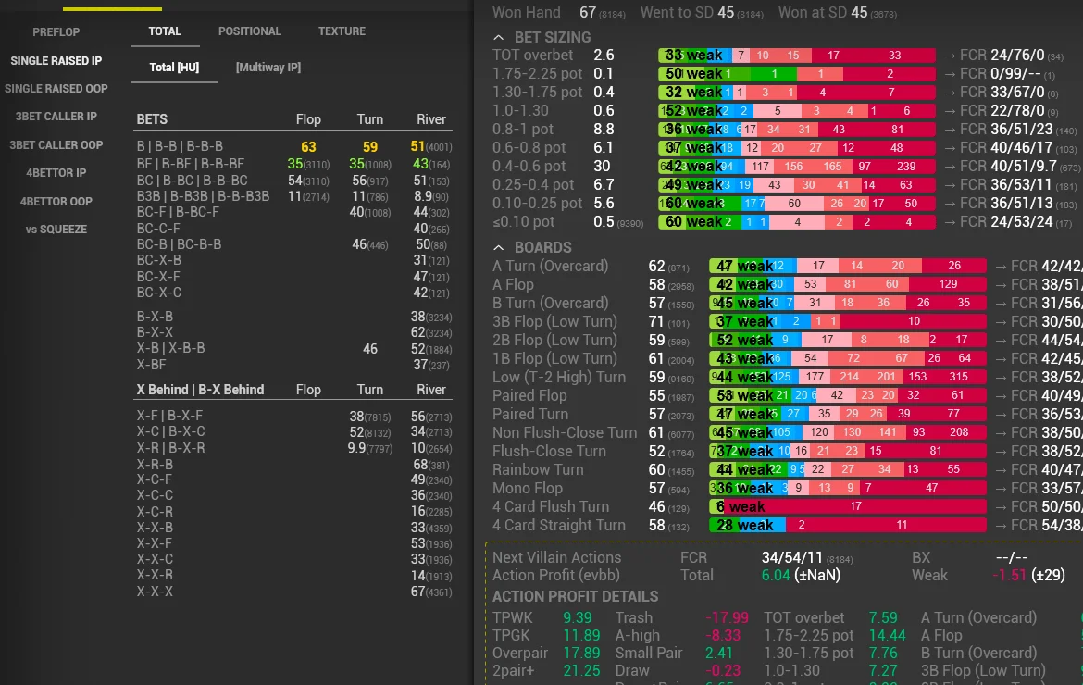The image size is (1083, 685).
Task: Open 3BET CALLER IP in sidebar
Action: pos(56,117)
